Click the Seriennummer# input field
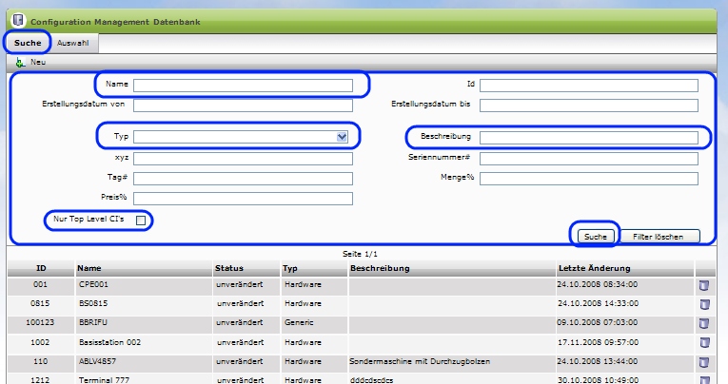This screenshot has height=384, width=728. click(588, 158)
